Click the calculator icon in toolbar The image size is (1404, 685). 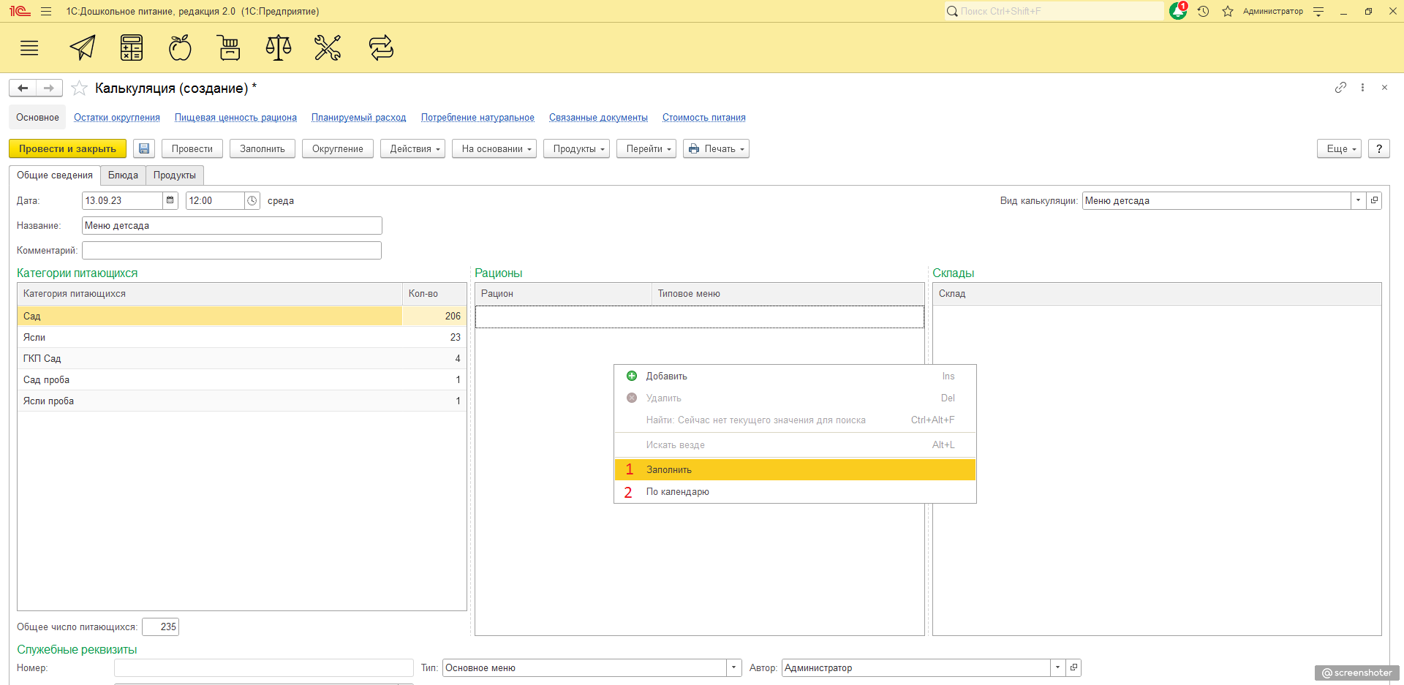132,48
